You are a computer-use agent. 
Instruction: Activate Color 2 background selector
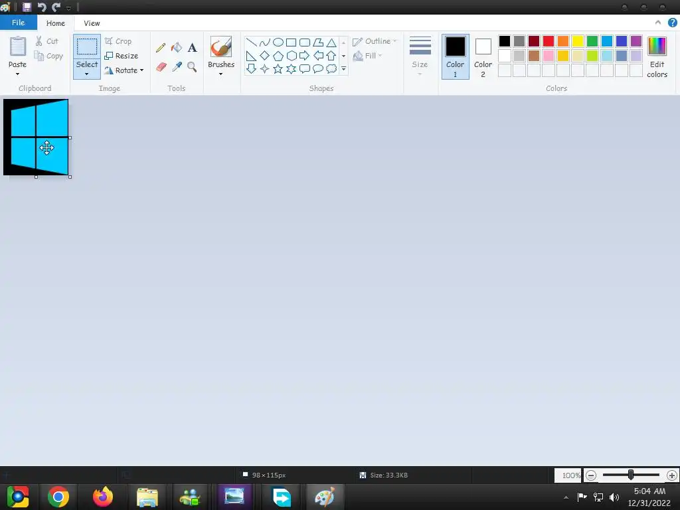point(483,57)
